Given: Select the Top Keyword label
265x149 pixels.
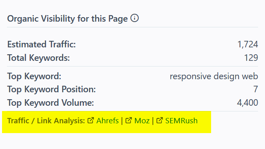Looking at the screenshot, I should tap(34, 76).
